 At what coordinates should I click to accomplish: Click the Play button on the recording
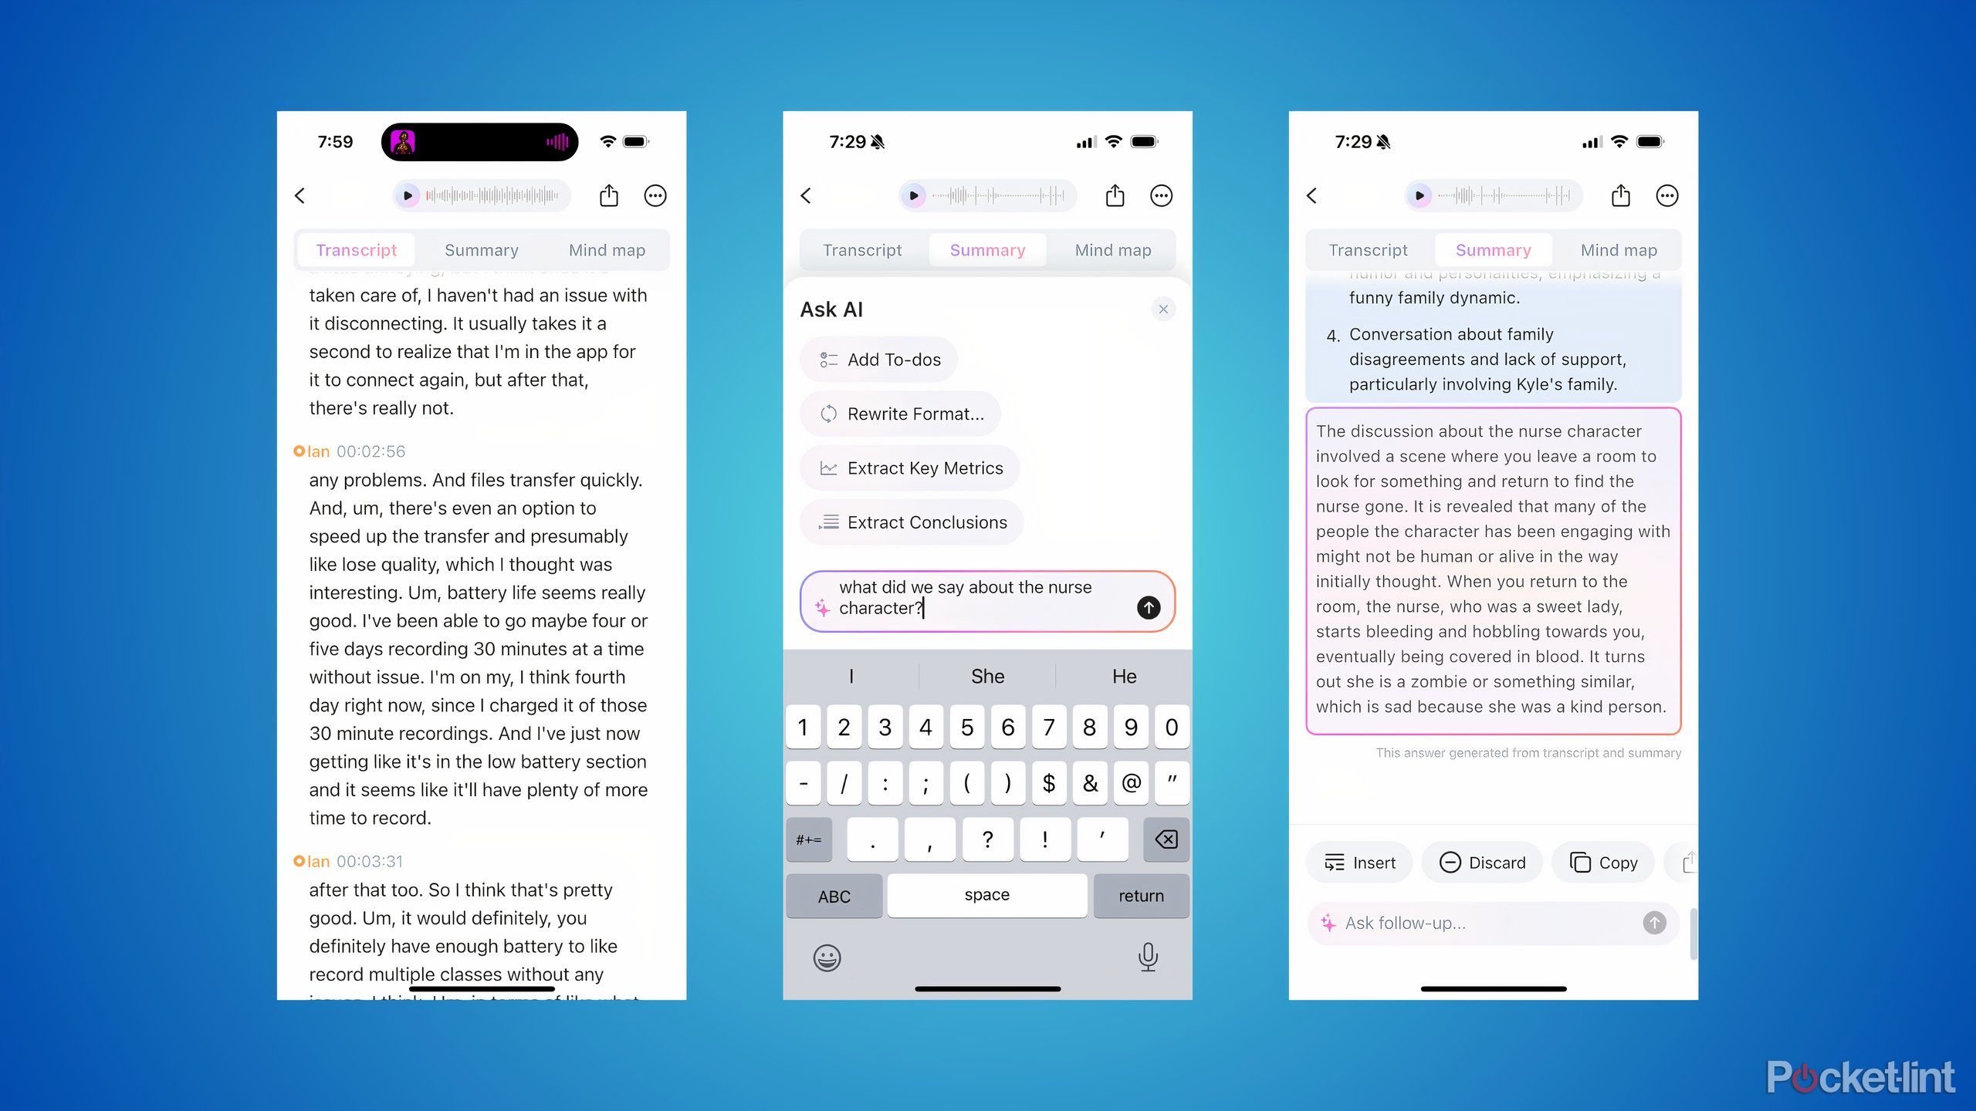pos(407,195)
